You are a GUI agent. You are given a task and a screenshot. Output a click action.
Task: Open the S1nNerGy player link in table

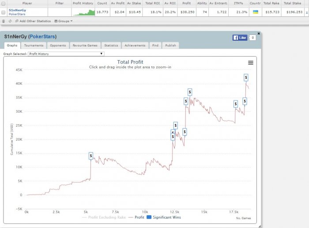tap(17, 10)
